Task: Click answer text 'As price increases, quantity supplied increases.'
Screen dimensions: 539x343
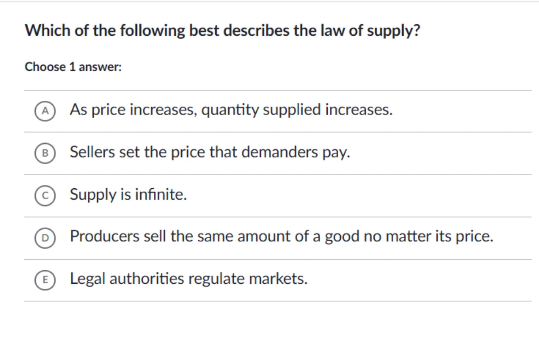Action: pos(231,110)
